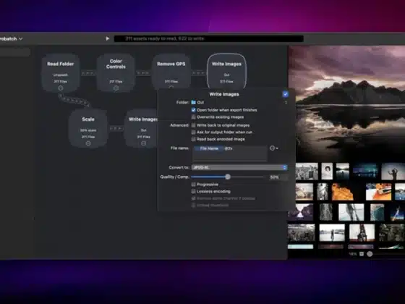
Task: Click the icon under lower Write Images node
Action: [144, 143]
